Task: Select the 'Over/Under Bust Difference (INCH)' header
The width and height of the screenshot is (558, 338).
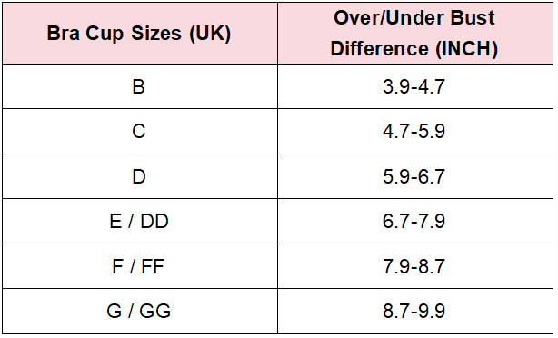Action: 415,34
